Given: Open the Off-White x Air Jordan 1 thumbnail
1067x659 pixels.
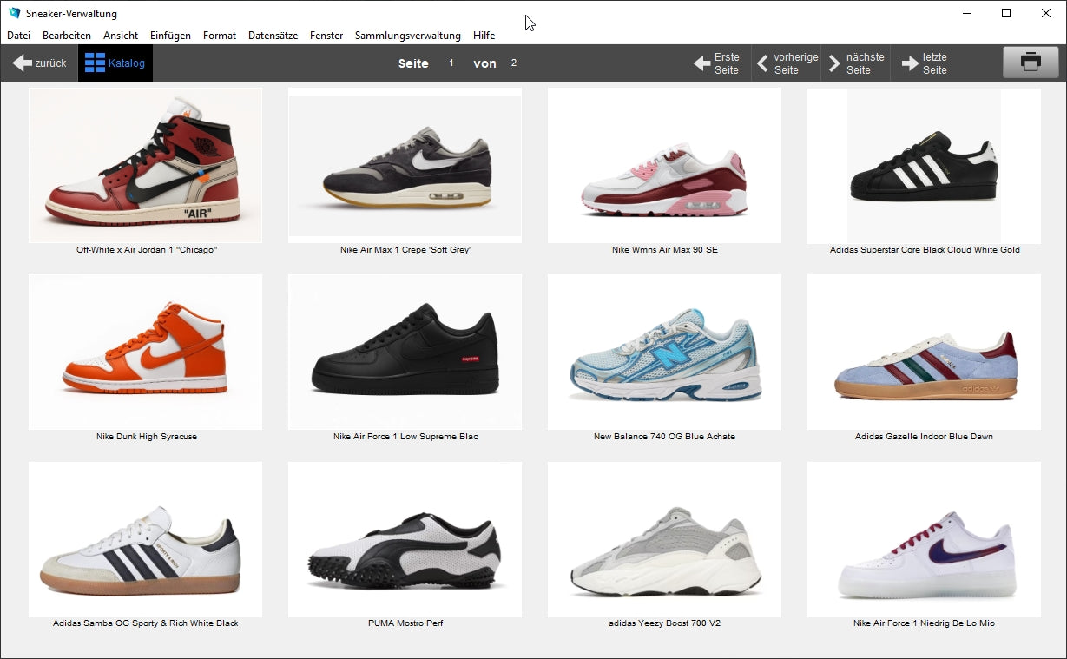Looking at the screenshot, I should click(x=146, y=165).
